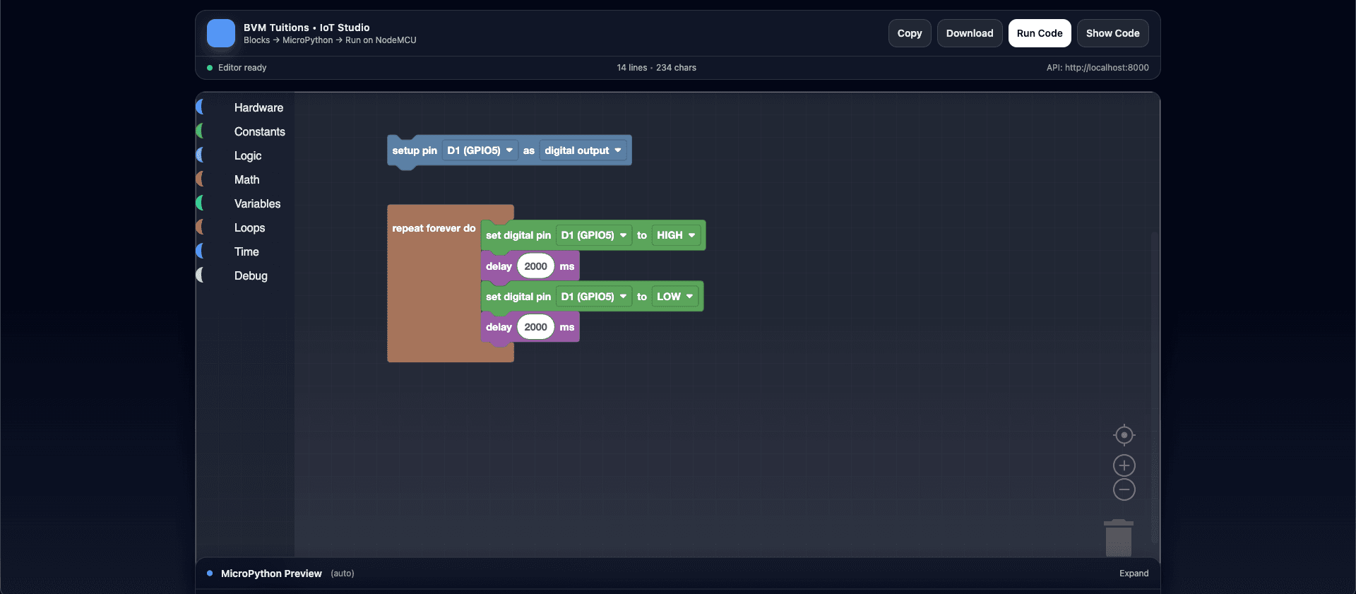Center the workspace with the crosshair icon
1356x594 pixels.
1124,435
